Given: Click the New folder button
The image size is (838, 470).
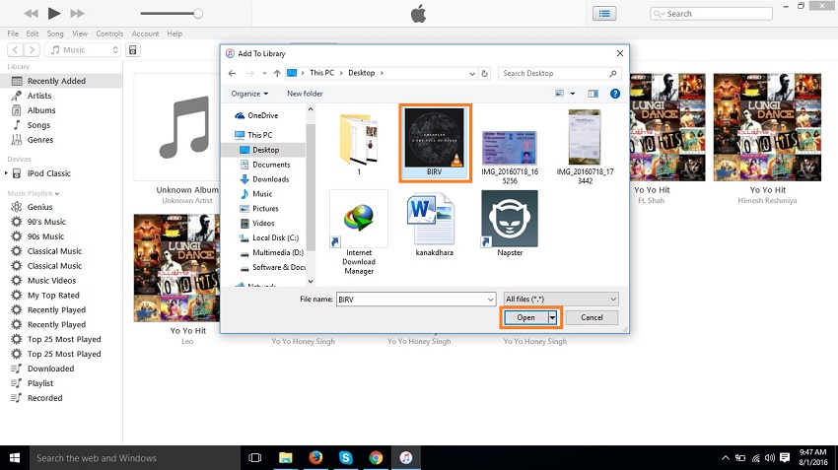Looking at the screenshot, I should click(305, 94).
